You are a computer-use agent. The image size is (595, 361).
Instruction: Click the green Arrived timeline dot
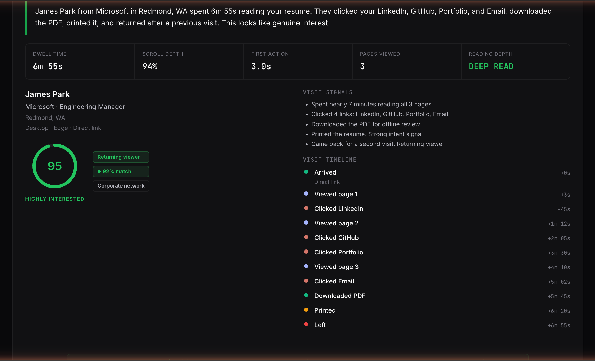pyautogui.click(x=306, y=172)
